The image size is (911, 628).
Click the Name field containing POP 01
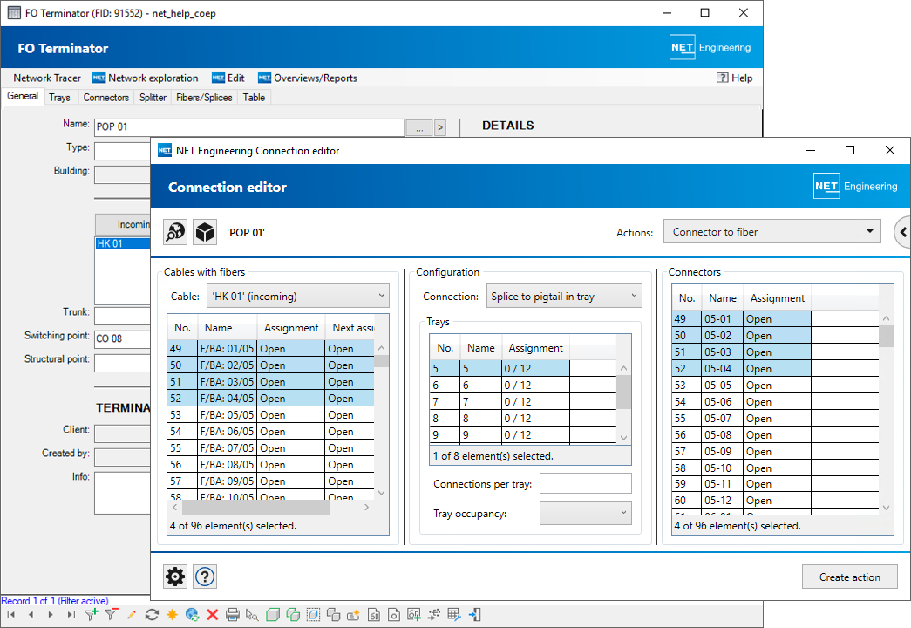(249, 126)
